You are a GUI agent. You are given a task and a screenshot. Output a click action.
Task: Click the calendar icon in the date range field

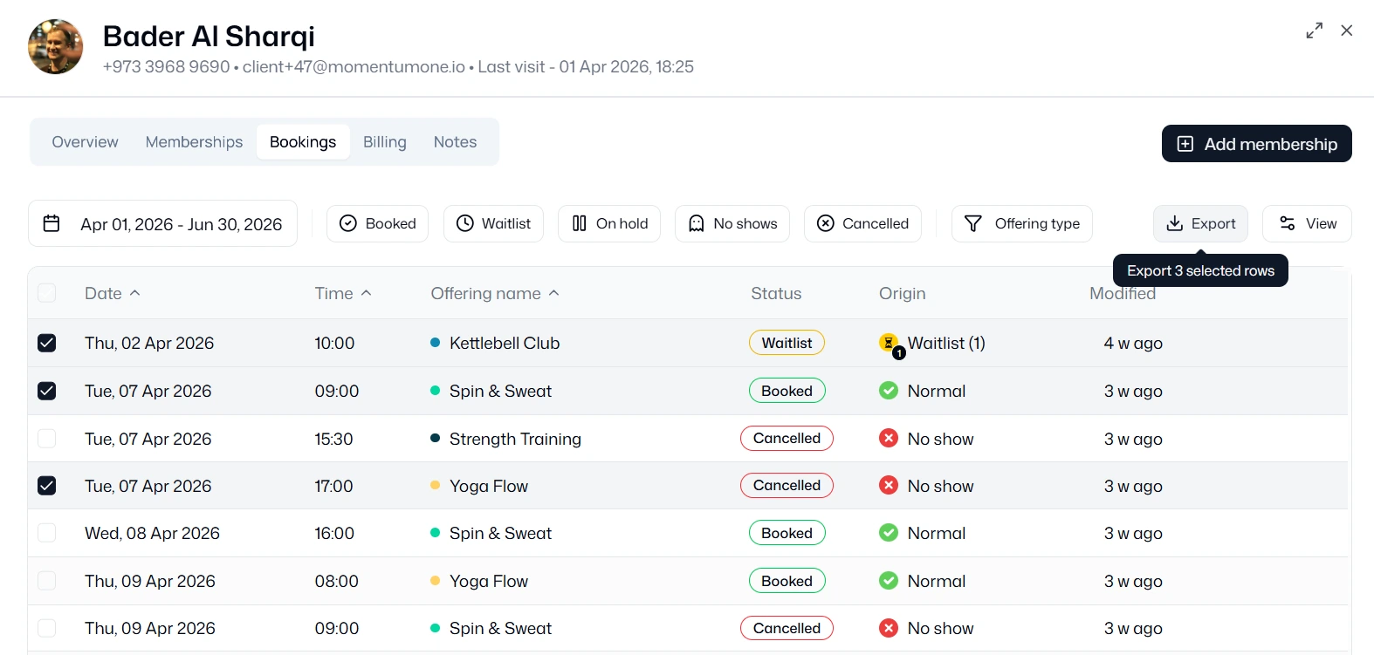pos(52,223)
